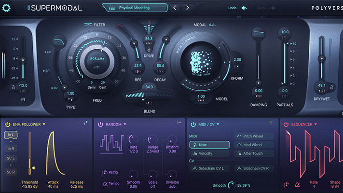Click the input gain slider handle

pyautogui.click(x=23, y=60)
